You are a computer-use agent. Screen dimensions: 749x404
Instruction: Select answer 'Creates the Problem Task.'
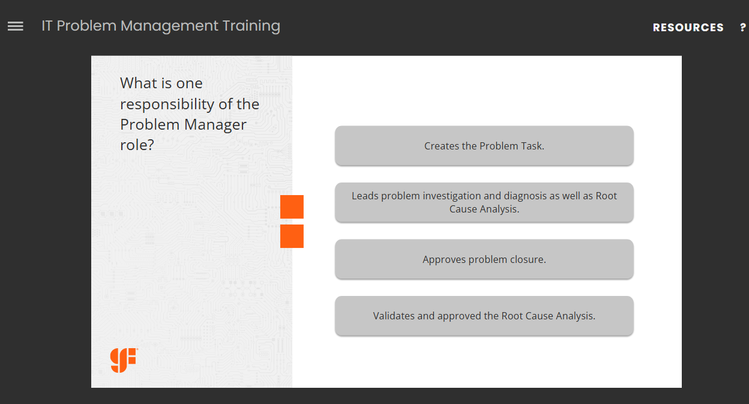click(484, 146)
